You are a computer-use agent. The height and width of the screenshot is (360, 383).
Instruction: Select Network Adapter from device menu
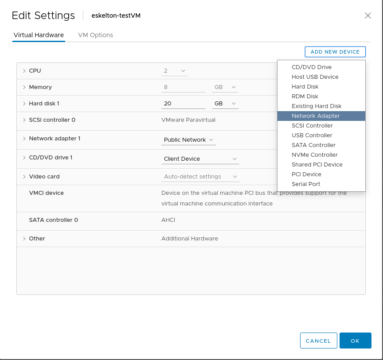(316, 116)
